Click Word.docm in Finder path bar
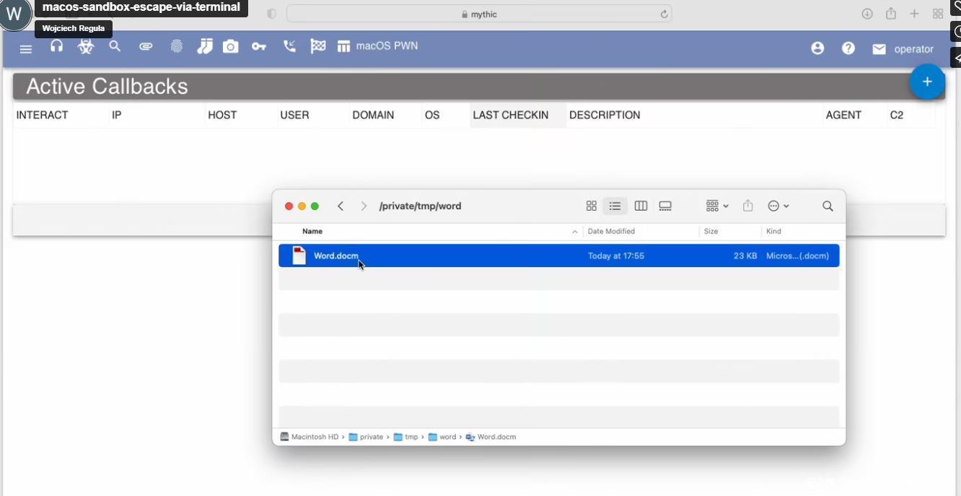The width and height of the screenshot is (961, 496). (491, 437)
